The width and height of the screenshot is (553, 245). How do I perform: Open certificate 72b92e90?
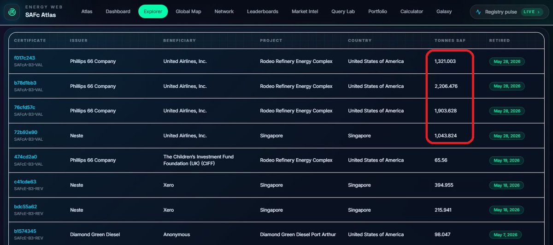tap(25, 132)
